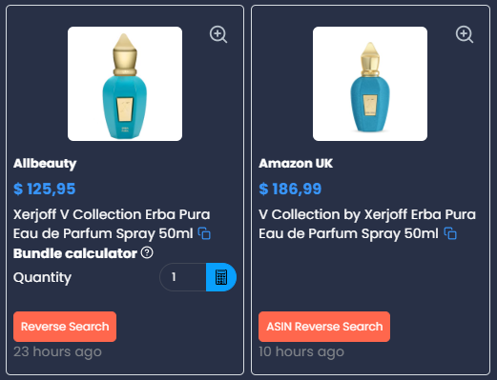
Task: Click the Amazon UK store name
Action: (296, 164)
